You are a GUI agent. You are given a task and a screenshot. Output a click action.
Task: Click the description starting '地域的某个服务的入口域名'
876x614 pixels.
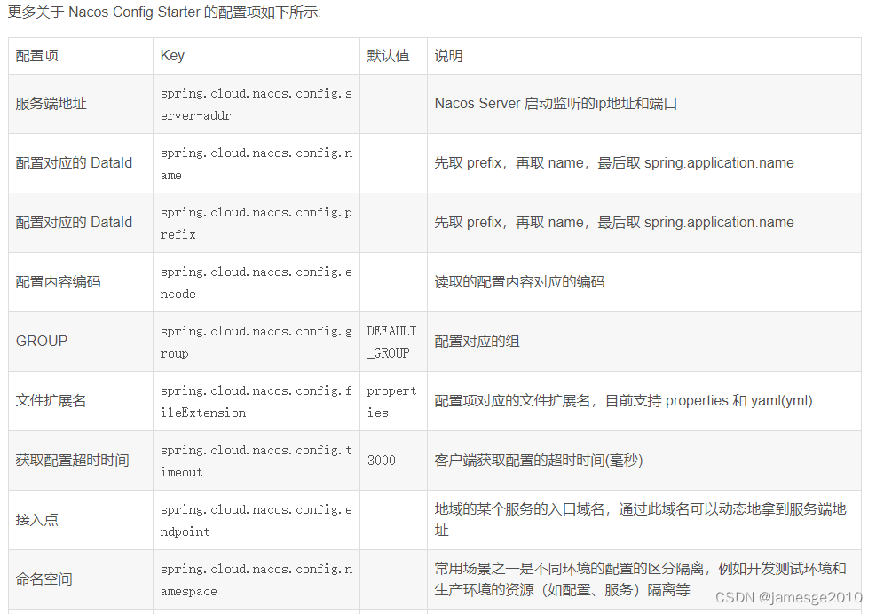click(x=640, y=520)
